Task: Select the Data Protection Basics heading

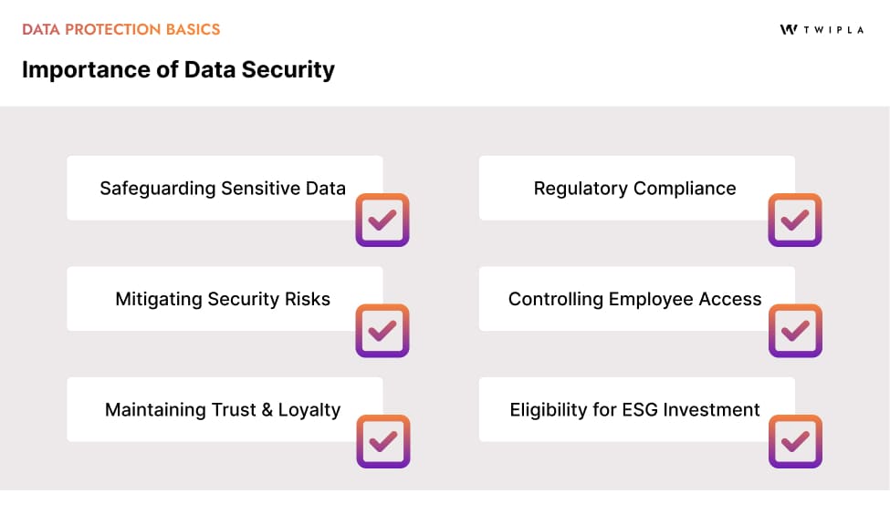Action: (121, 29)
